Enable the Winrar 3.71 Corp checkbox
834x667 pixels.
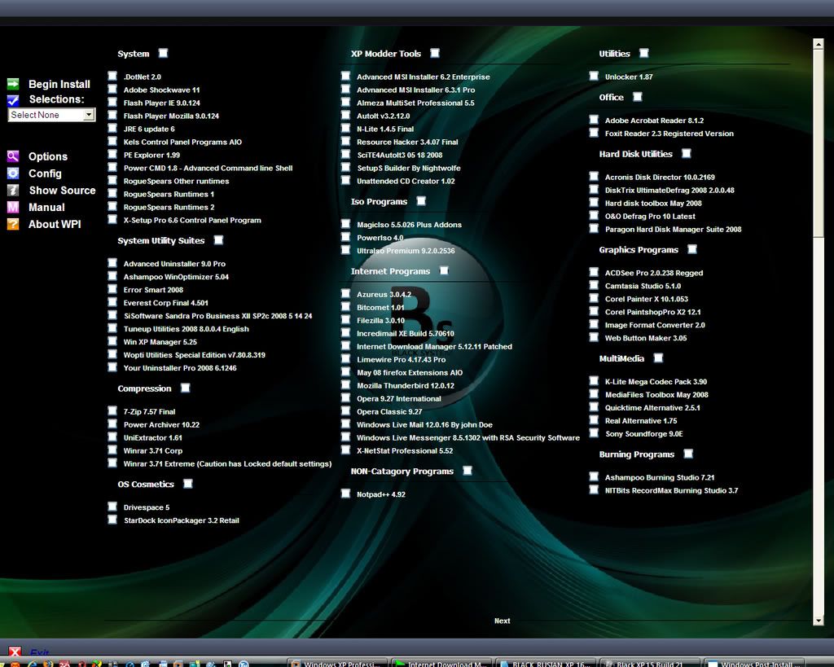click(112, 450)
